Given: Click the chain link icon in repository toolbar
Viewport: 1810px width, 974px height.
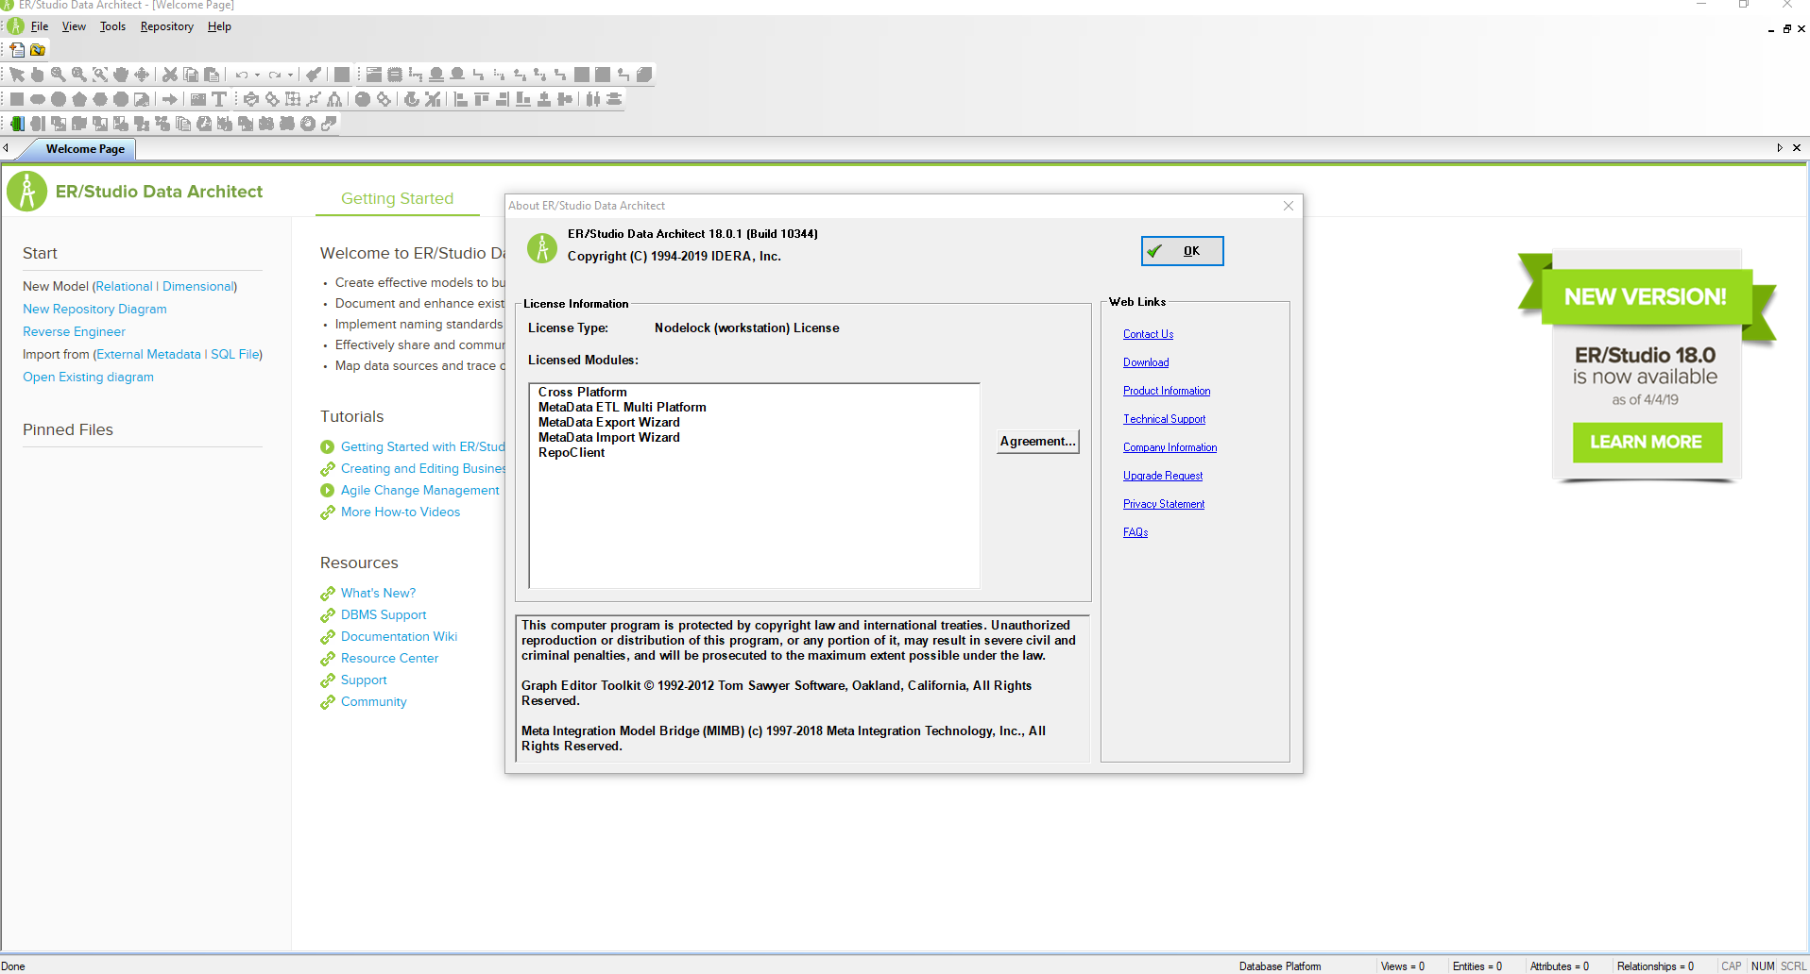Looking at the screenshot, I should 329,124.
